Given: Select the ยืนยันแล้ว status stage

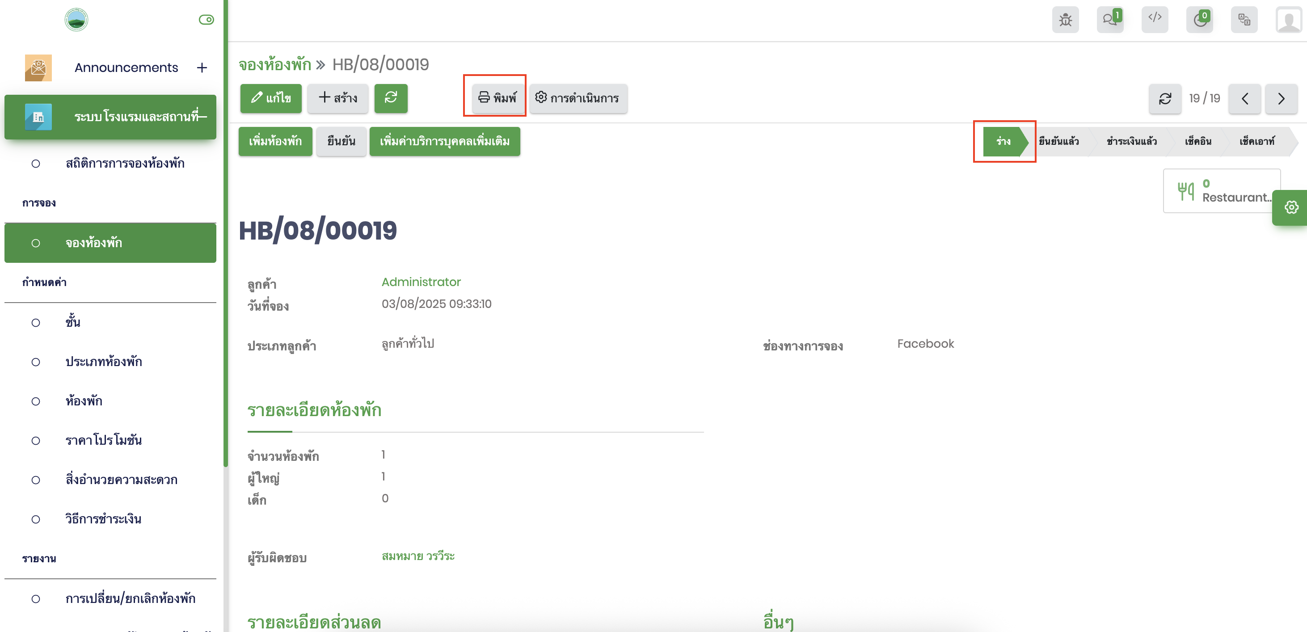Looking at the screenshot, I should (1058, 142).
